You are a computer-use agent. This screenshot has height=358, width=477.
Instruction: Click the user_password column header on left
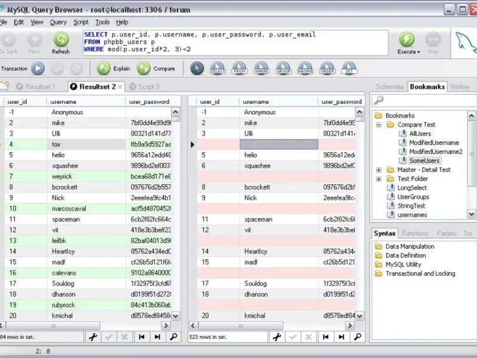coord(150,102)
